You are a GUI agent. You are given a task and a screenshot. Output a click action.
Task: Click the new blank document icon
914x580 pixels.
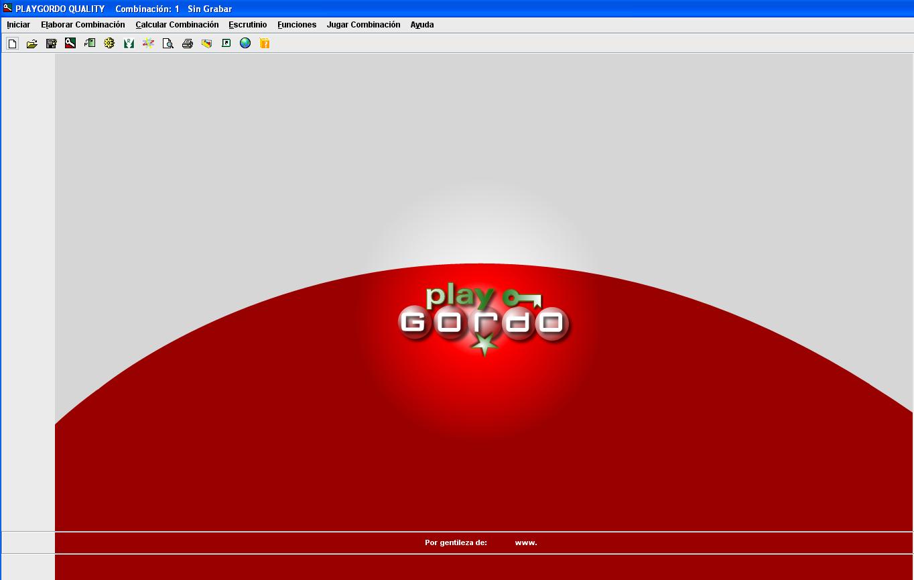coord(12,44)
